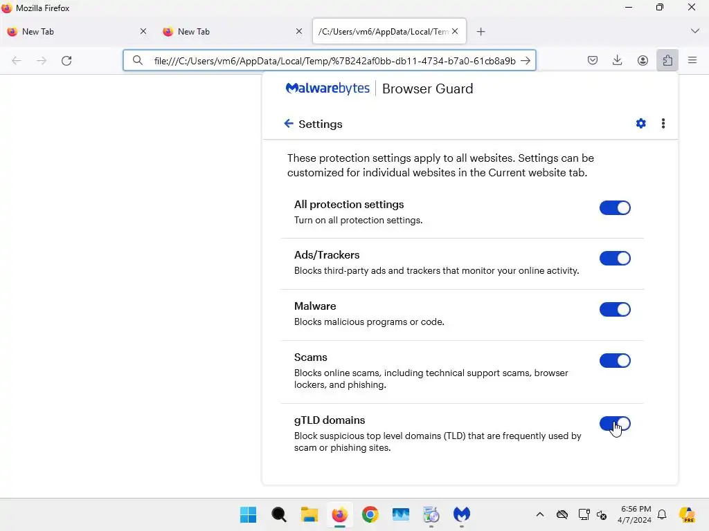
Task: Click the colorful PRE icon in the tray corner
Action: click(688, 514)
